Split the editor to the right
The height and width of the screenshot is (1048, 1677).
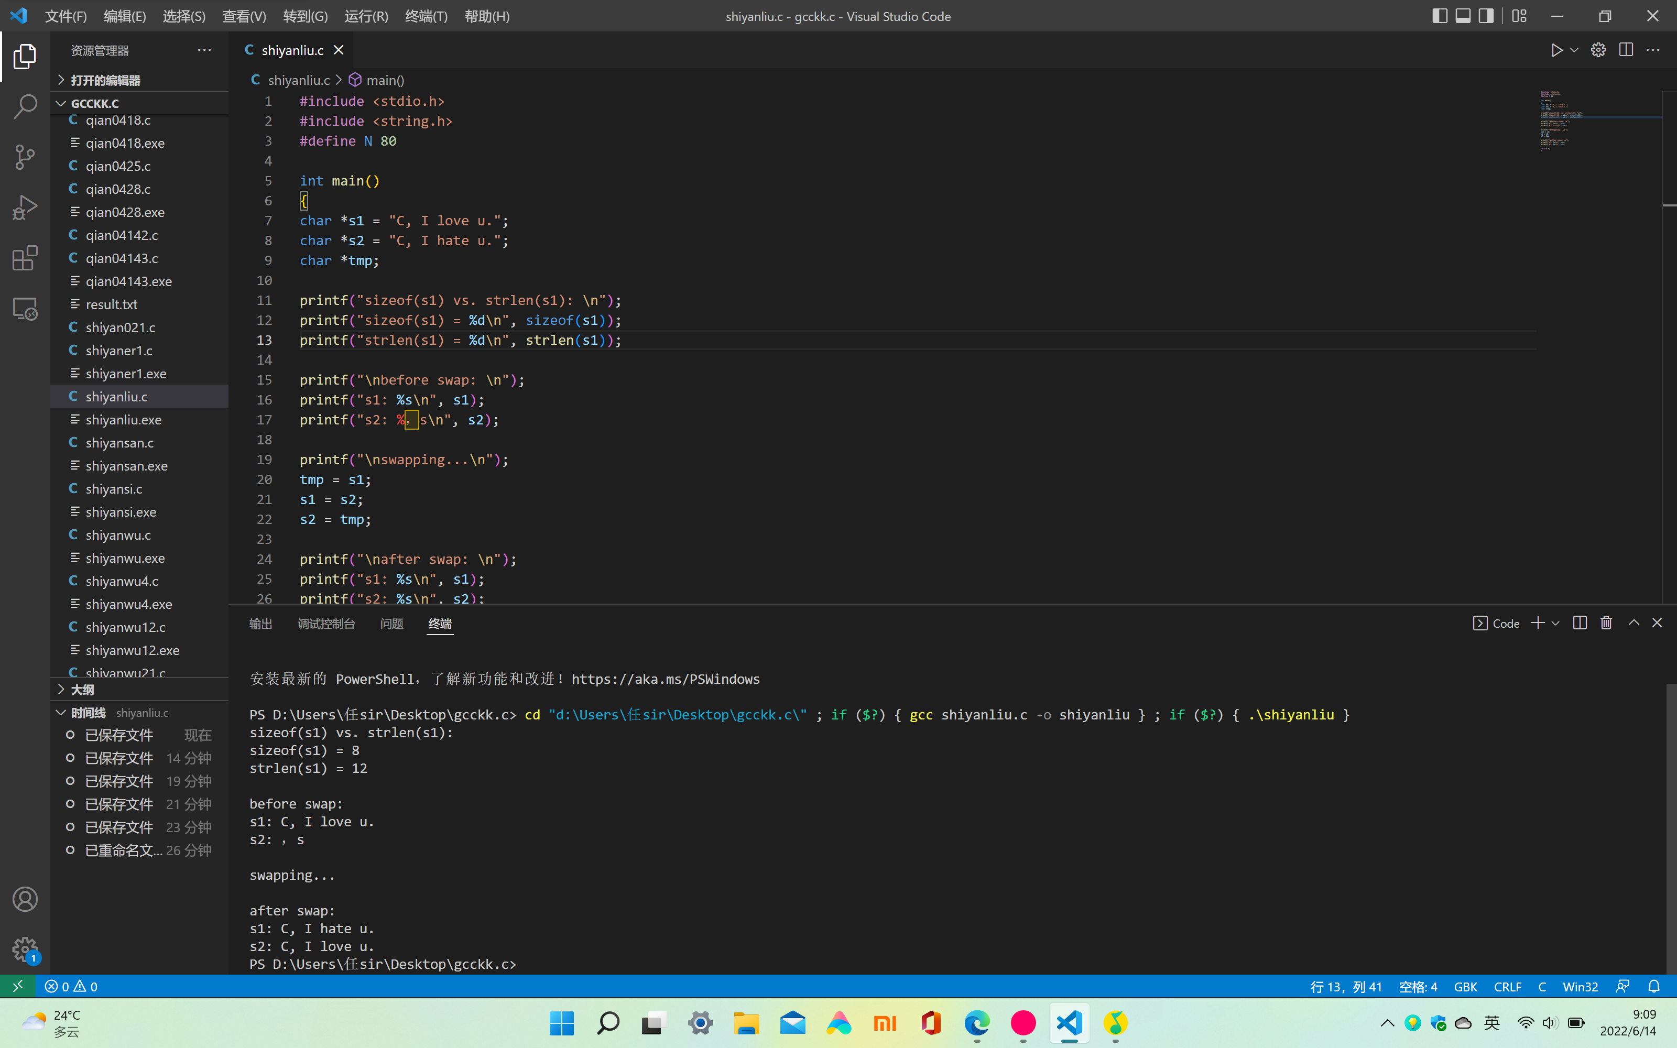pos(1626,50)
